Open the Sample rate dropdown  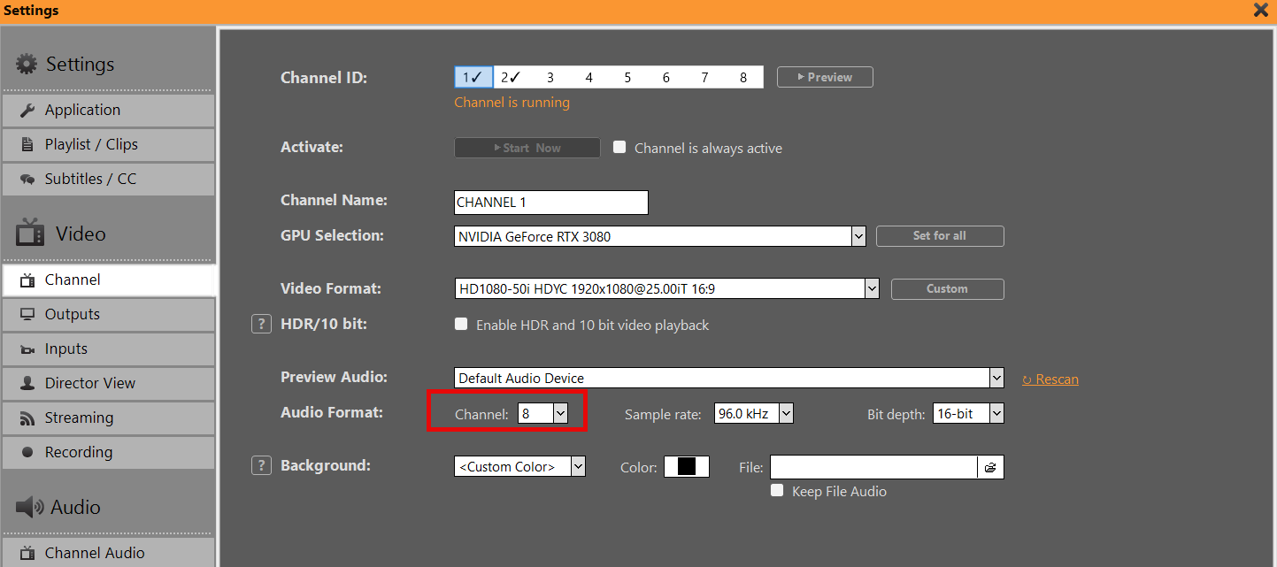(785, 414)
